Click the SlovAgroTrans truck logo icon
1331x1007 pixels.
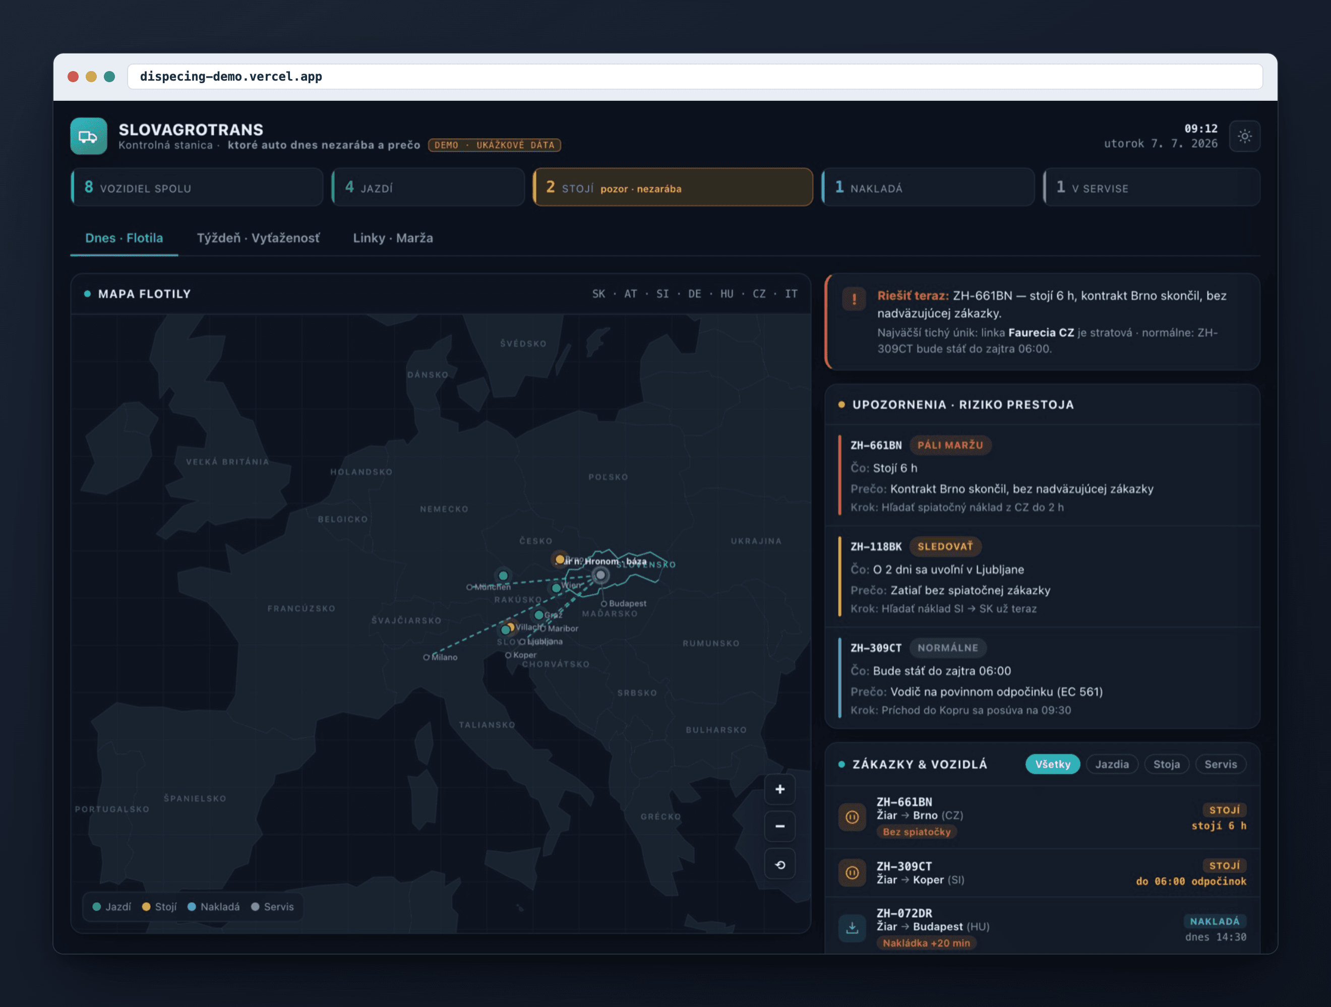(x=88, y=136)
